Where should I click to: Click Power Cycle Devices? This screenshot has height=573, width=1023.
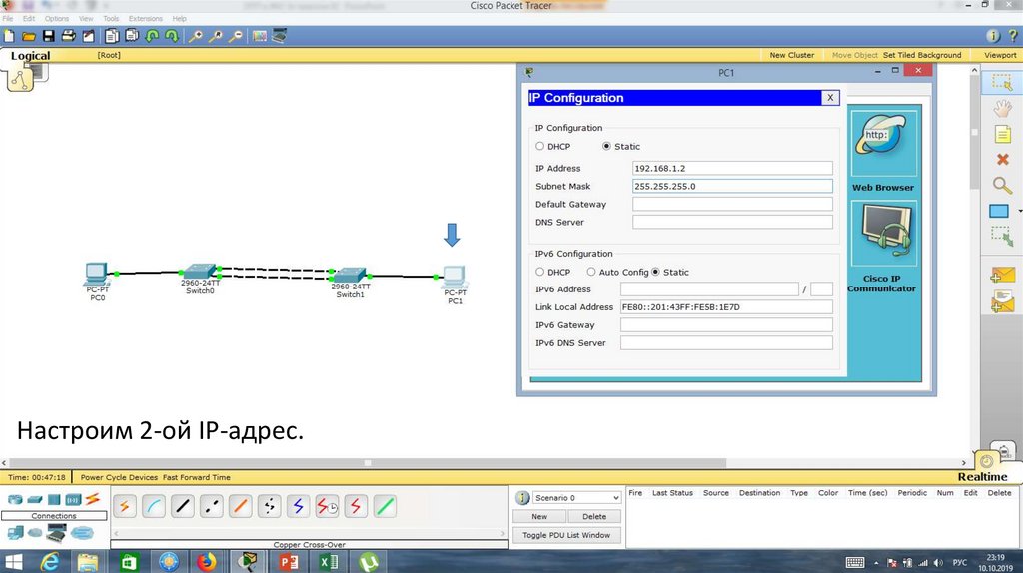(x=119, y=478)
